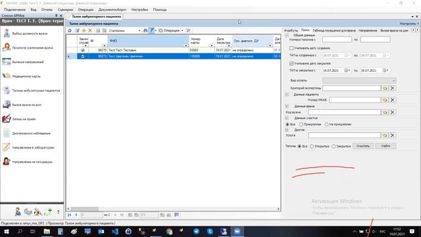Click lookup icon next to Критерий экспертизы
Image resolution: width=421 pixels, height=237 pixels.
385,88
